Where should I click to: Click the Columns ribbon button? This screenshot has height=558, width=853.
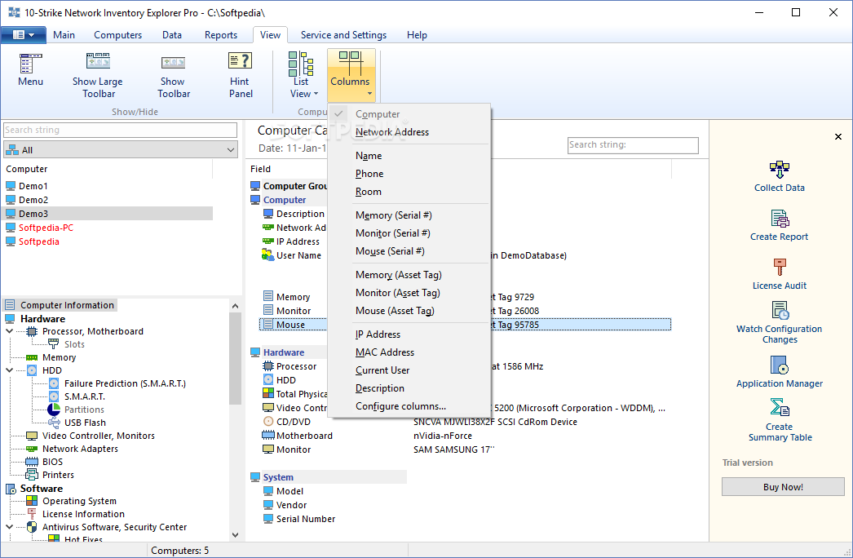(351, 74)
